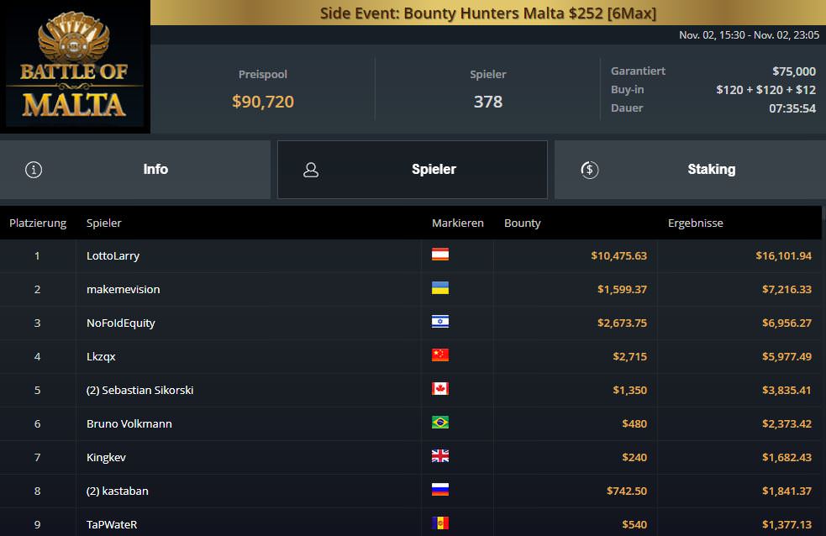The height and width of the screenshot is (536, 826).
Task: Sort by the Platzierung column header
Action: 38,223
